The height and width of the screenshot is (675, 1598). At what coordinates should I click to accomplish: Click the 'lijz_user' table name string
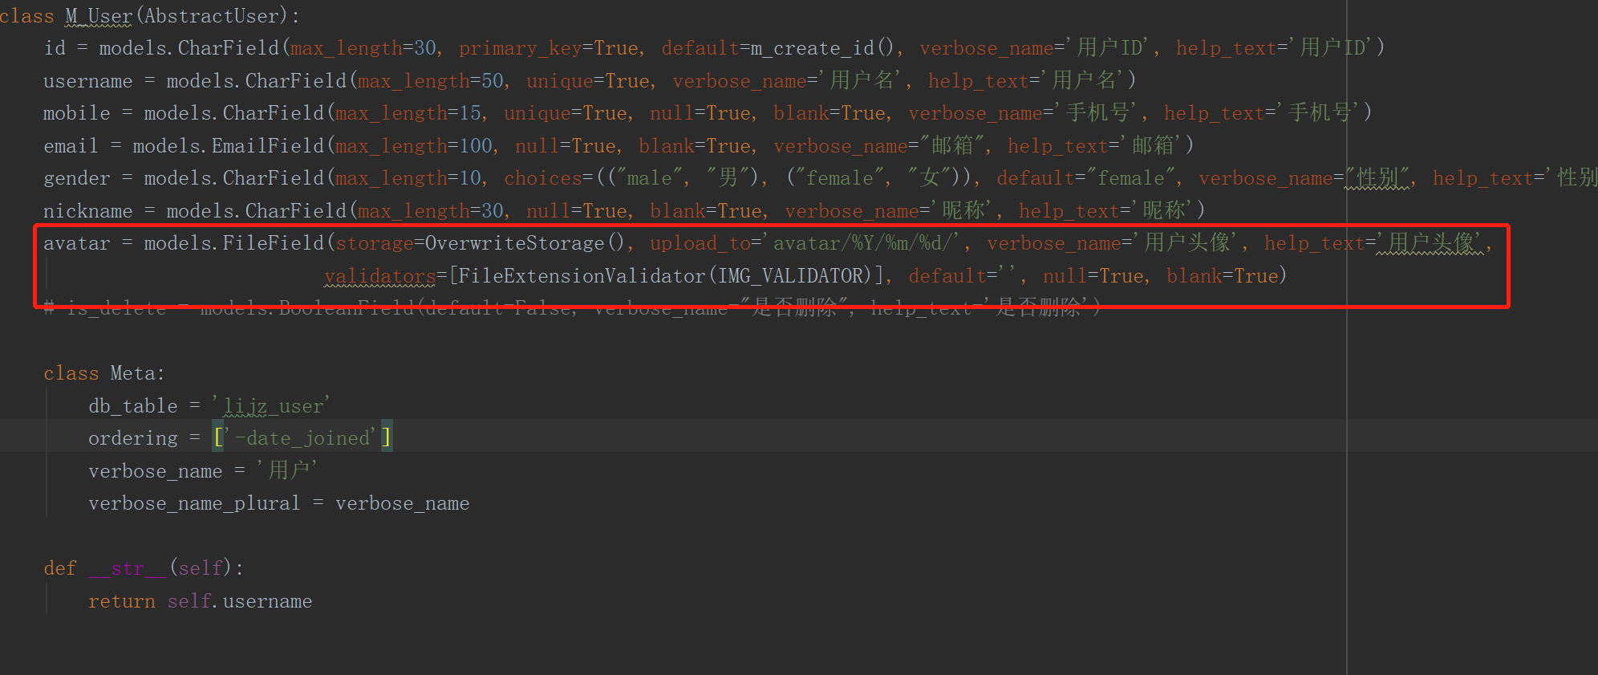271,406
